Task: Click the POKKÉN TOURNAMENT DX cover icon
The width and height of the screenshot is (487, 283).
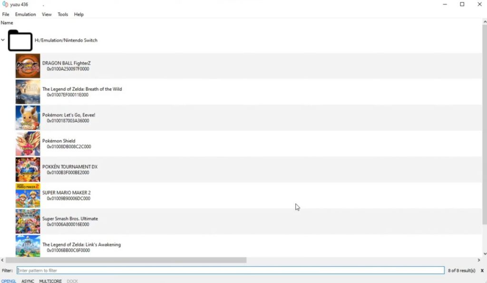Action: (28, 170)
